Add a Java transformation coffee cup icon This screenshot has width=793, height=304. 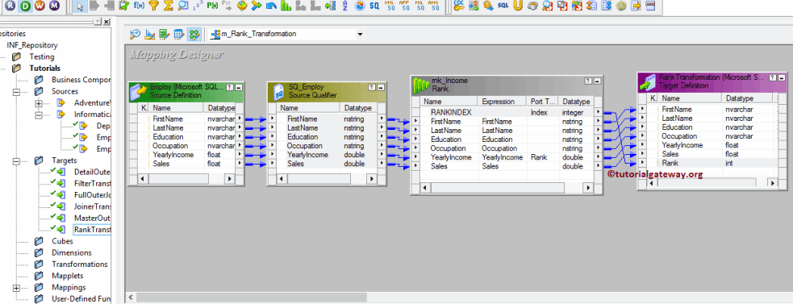532,6
